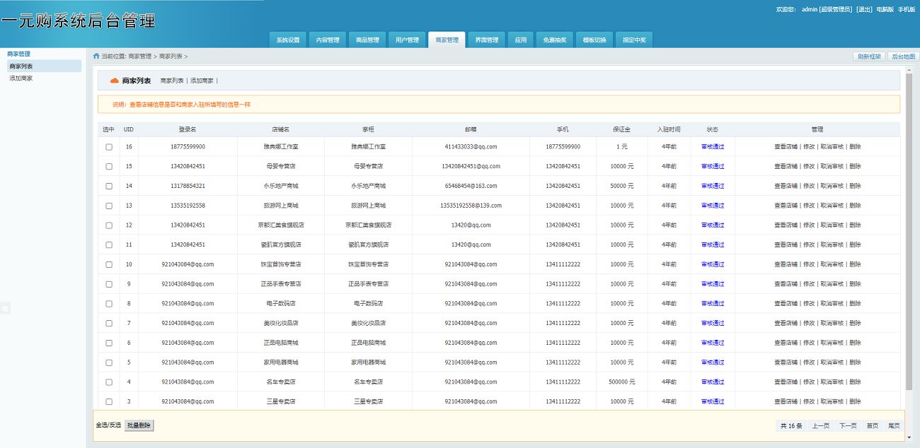Check the checkbox for UID 4 row
This screenshot has height=448, width=920.
[x=109, y=382]
